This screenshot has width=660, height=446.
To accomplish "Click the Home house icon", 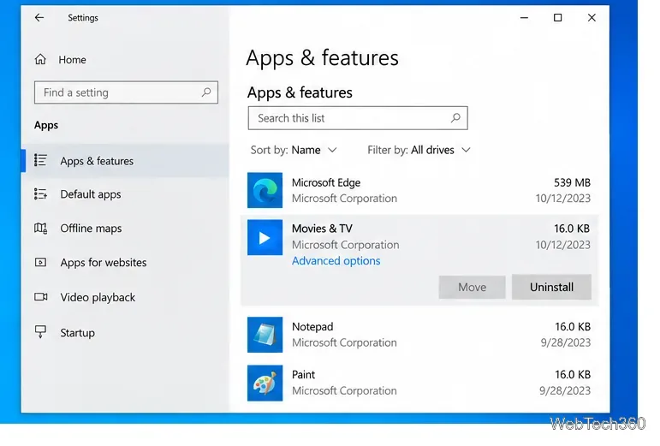I will click(40, 59).
